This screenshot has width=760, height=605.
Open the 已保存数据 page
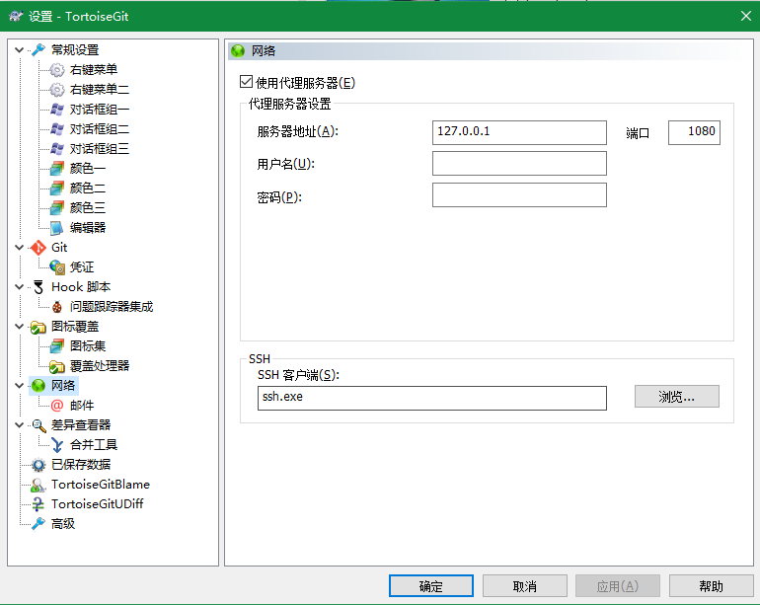(81, 465)
